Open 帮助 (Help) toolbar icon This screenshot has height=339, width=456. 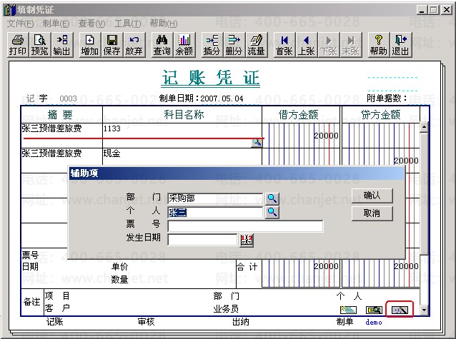click(379, 45)
